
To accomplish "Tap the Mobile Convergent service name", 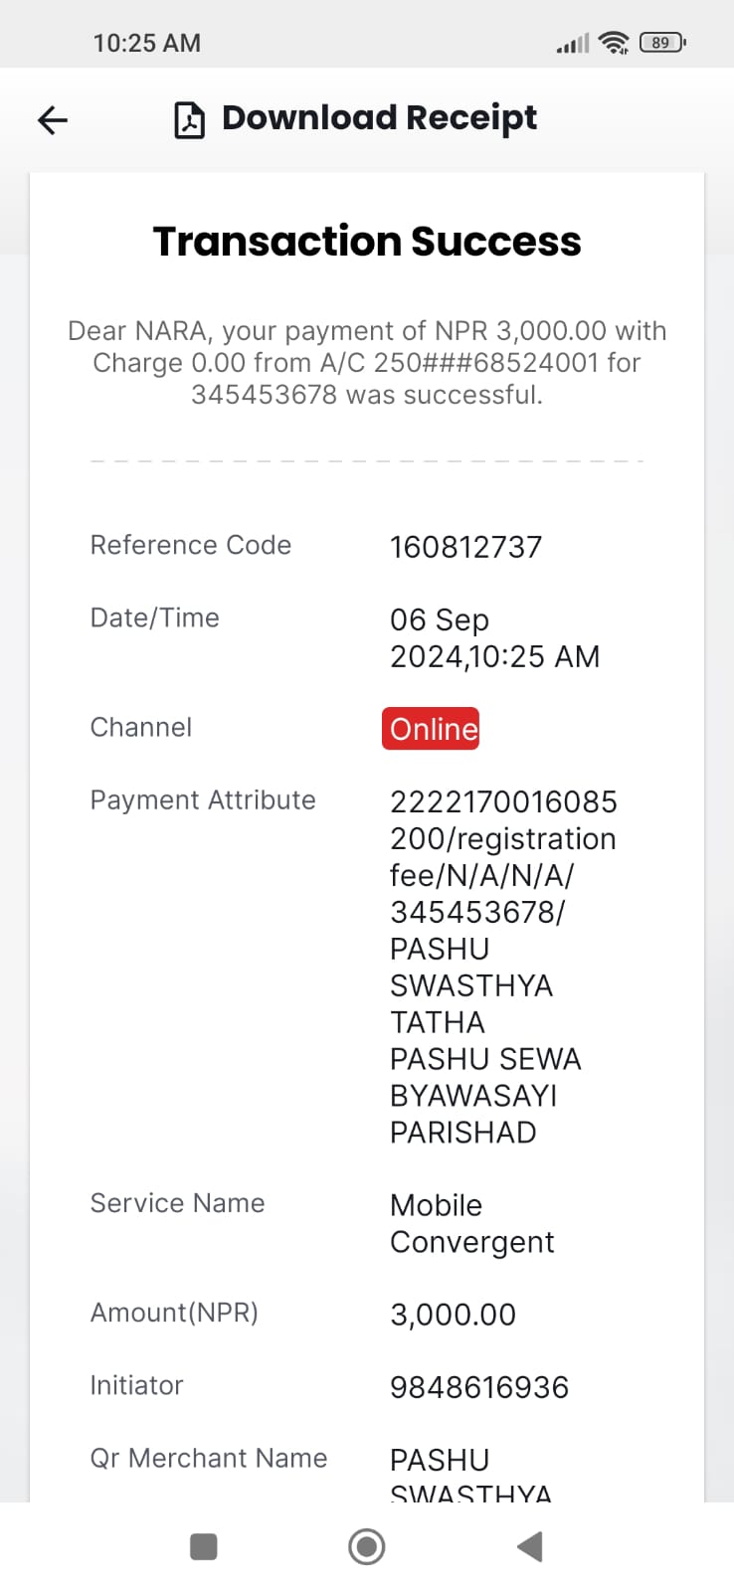I will [472, 1223].
